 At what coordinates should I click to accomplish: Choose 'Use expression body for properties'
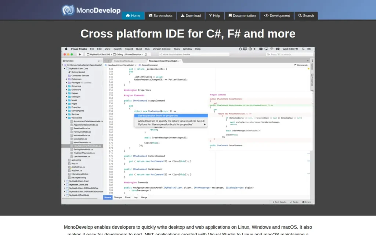click(x=171, y=116)
